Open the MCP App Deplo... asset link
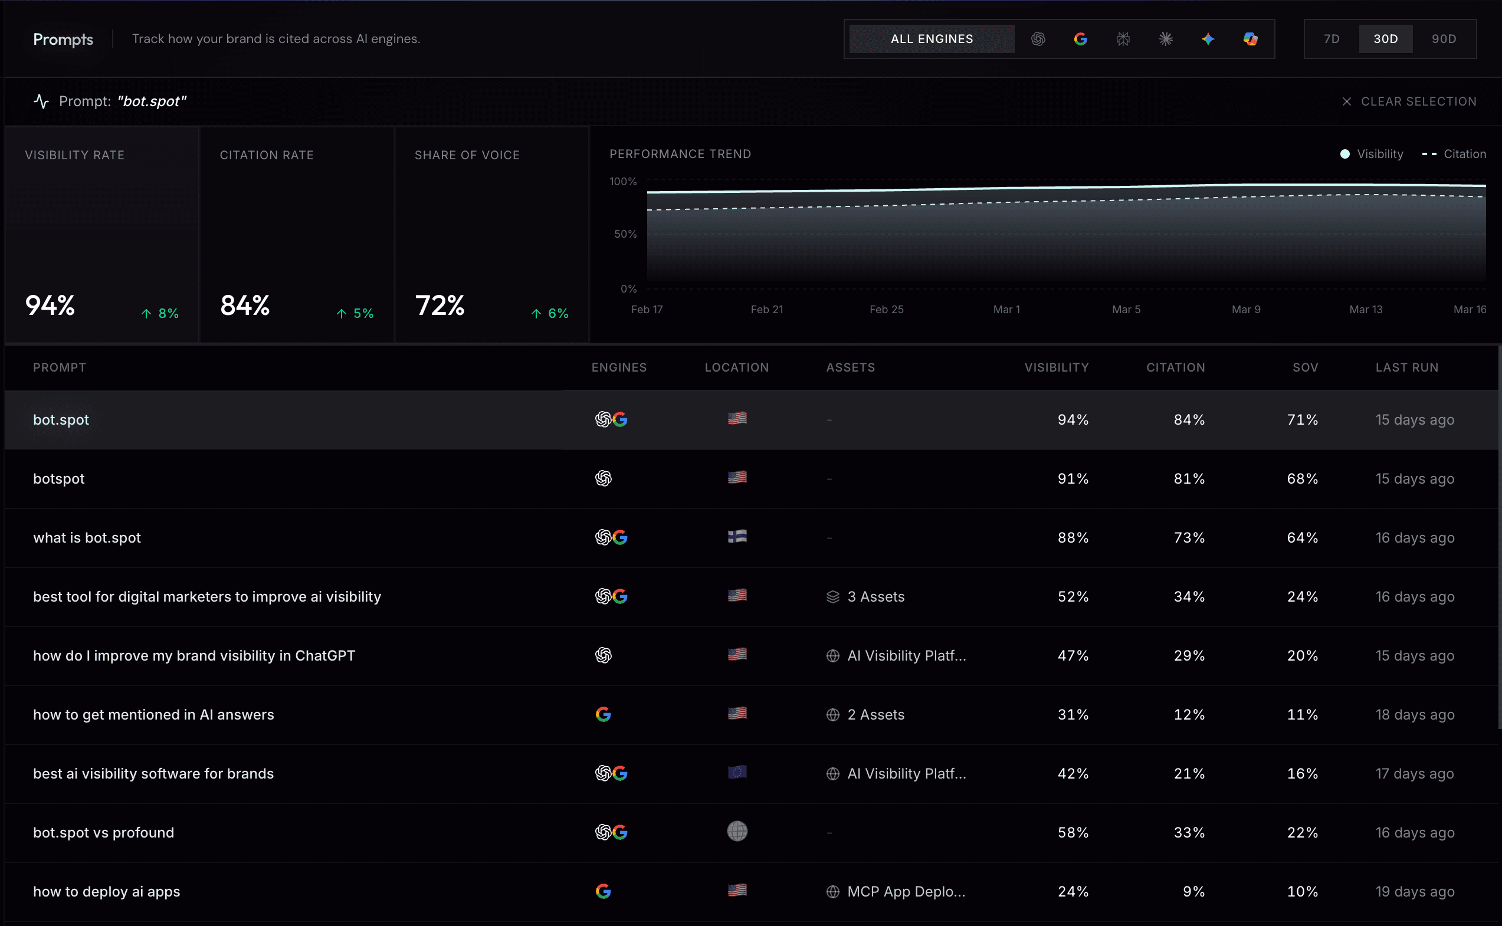 tap(906, 892)
